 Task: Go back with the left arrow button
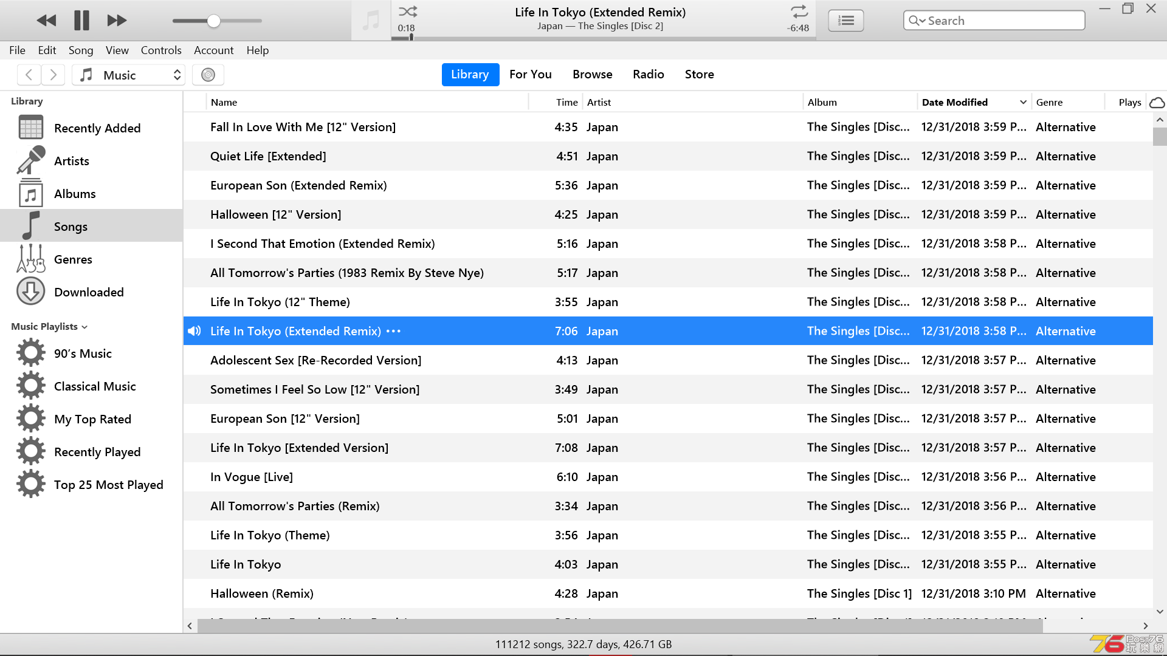(29, 75)
